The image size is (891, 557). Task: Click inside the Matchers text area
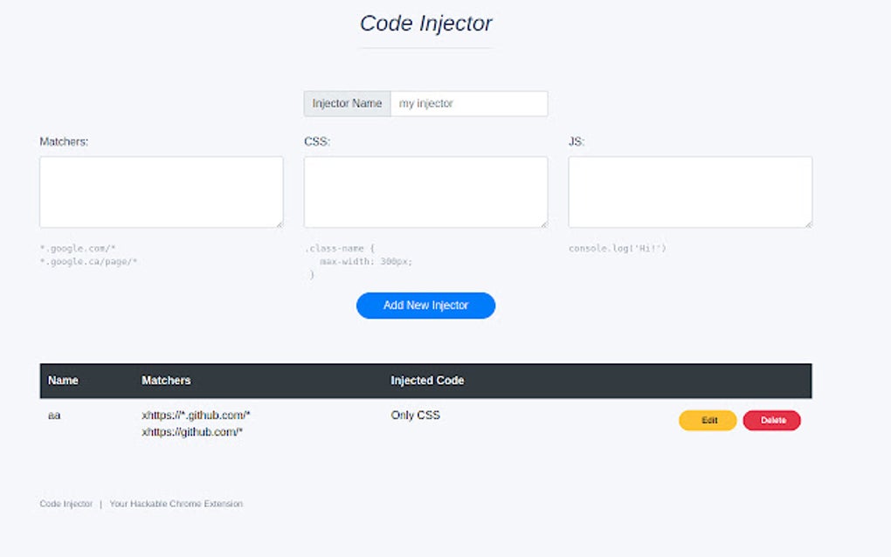click(x=161, y=191)
